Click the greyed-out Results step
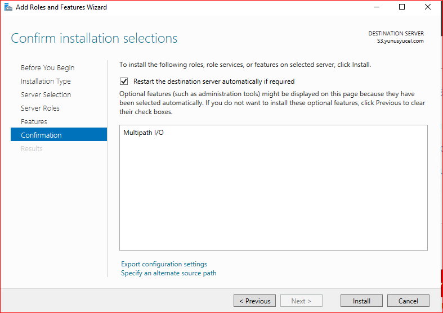 pos(32,148)
